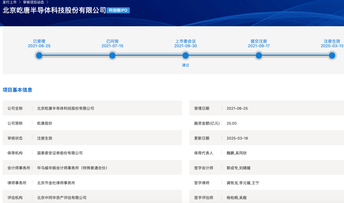Screen dimensions: 344x203
Task: Click the 签字评估师 value 杨柏桐,吴舰
Action: [x=237, y=198]
